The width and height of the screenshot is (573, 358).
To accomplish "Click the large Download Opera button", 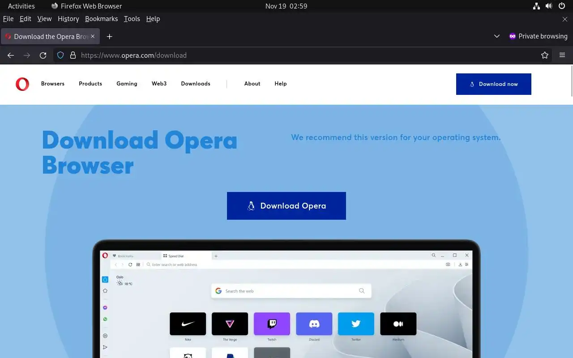I will coord(286,206).
